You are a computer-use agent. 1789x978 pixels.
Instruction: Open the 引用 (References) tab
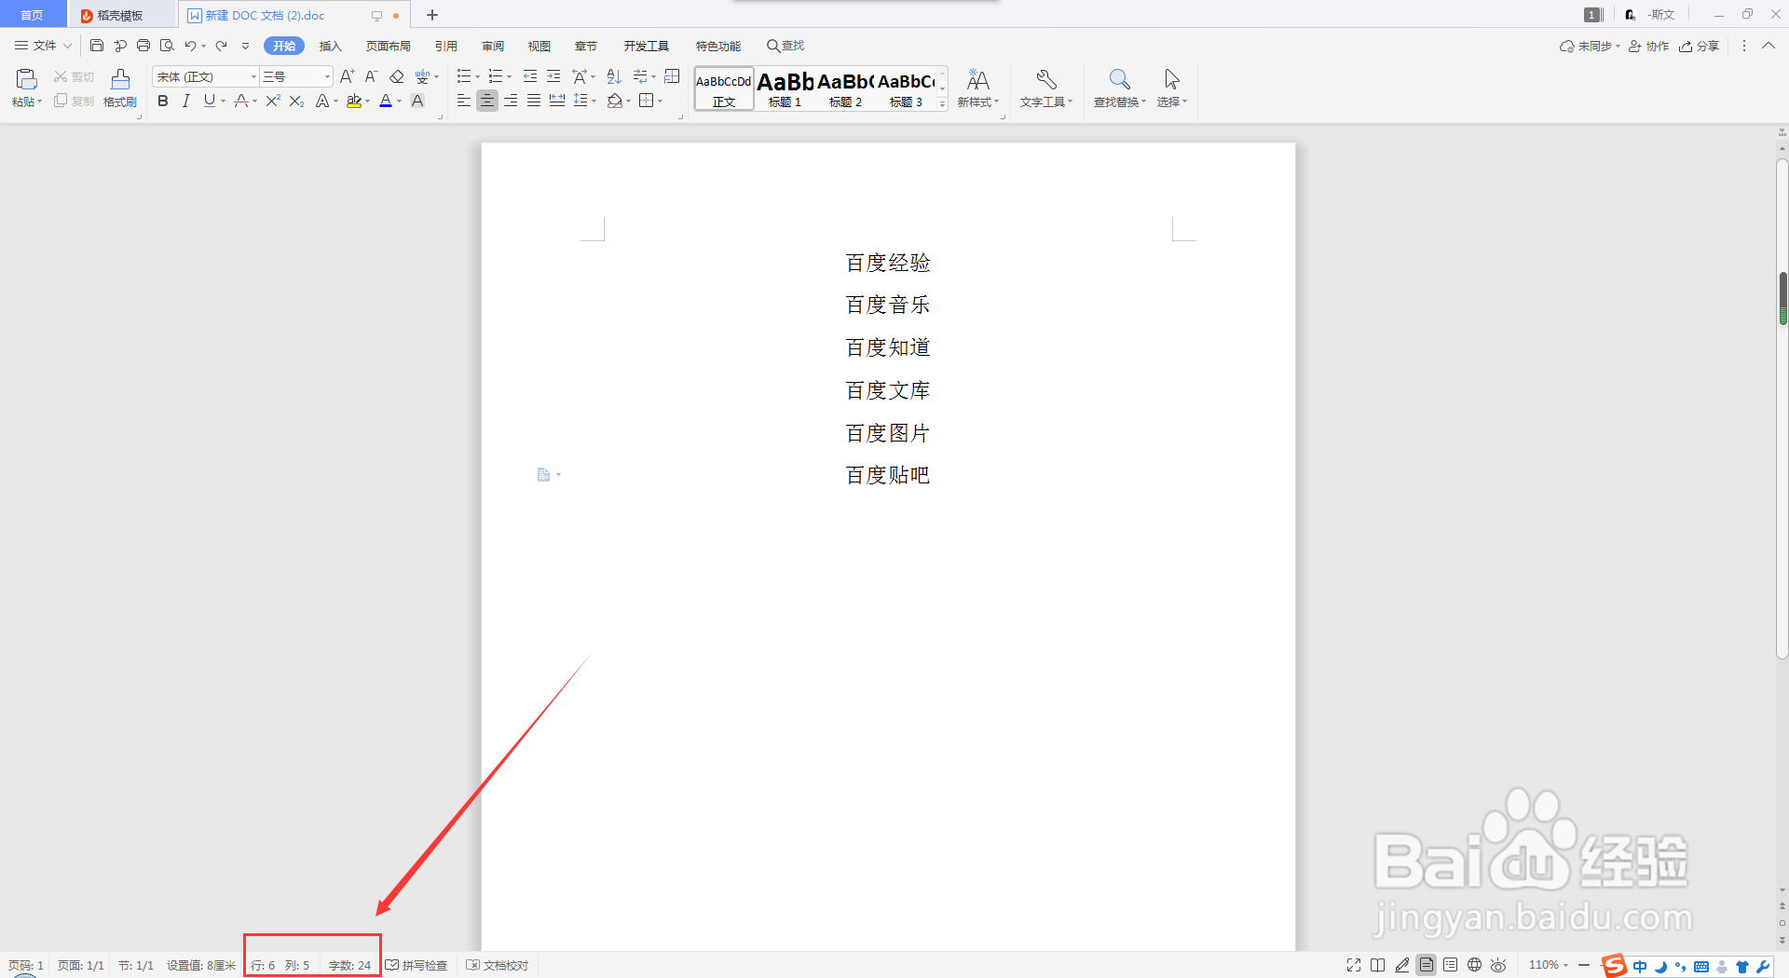coord(446,46)
